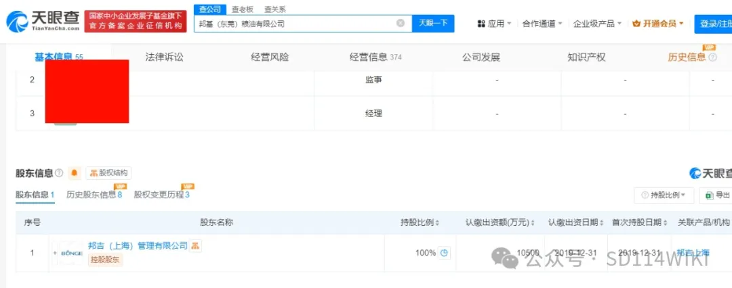Open the 持股比例 filter dropdown
Screen dimensions: 732x288
point(664,195)
